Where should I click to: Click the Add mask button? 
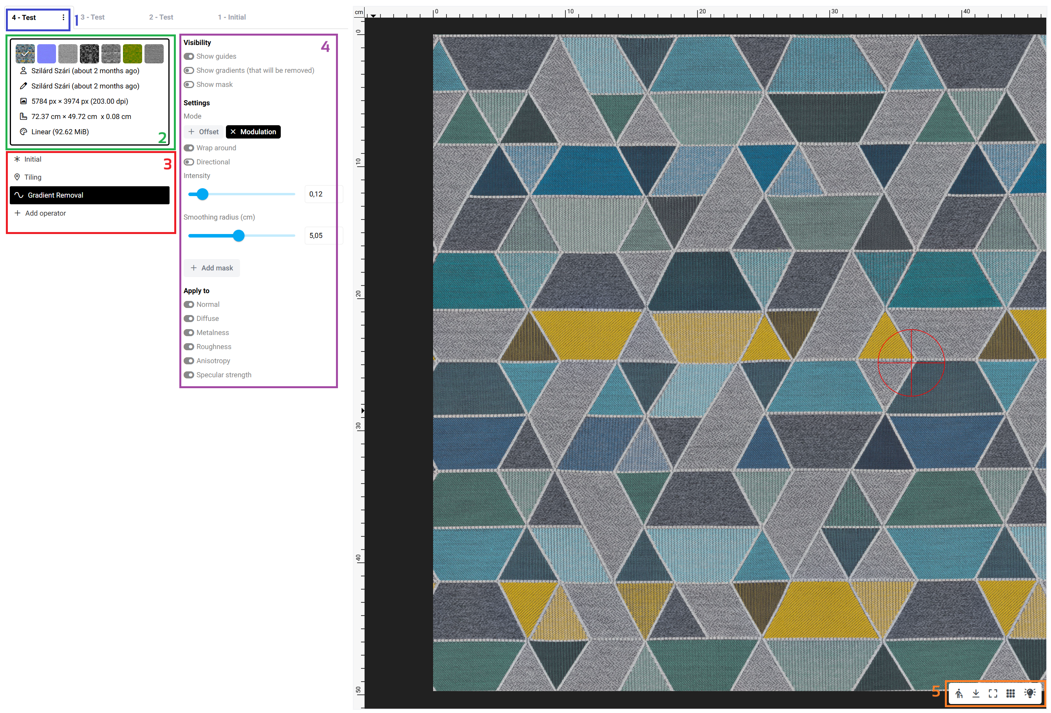coord(211,268)
